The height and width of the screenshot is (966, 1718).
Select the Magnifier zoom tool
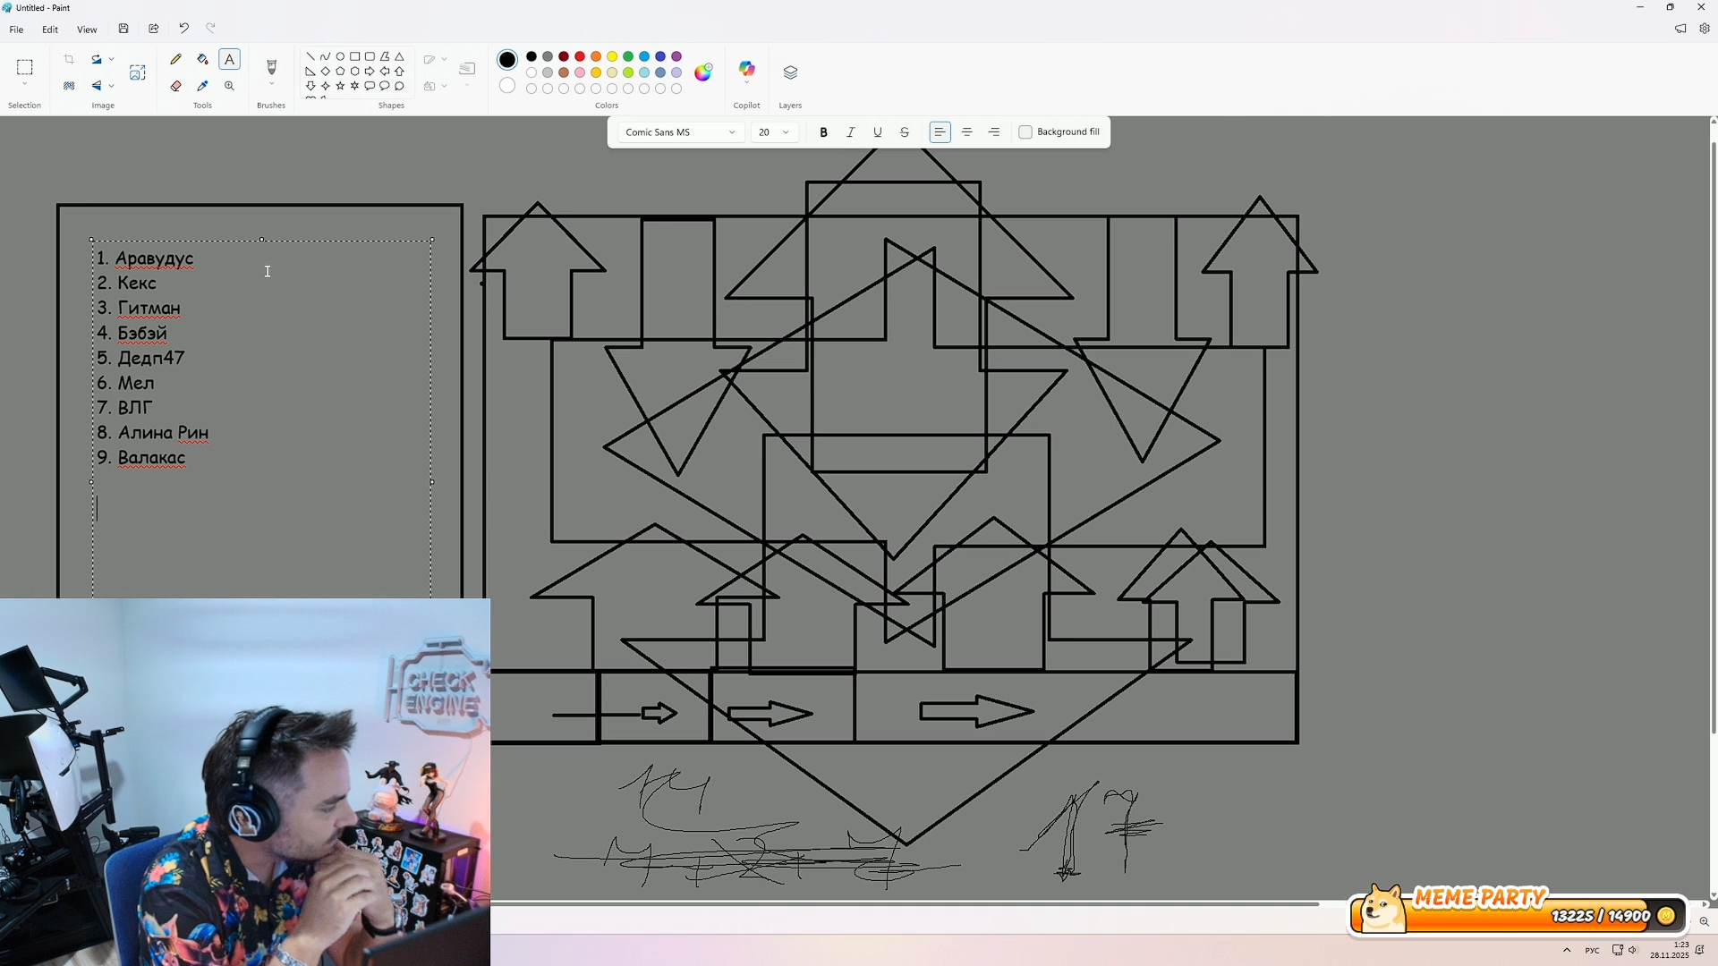click(x=230, y=86)
